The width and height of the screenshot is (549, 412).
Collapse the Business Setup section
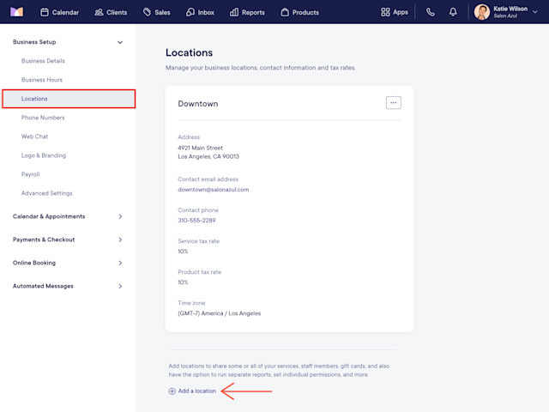[120, 42]
